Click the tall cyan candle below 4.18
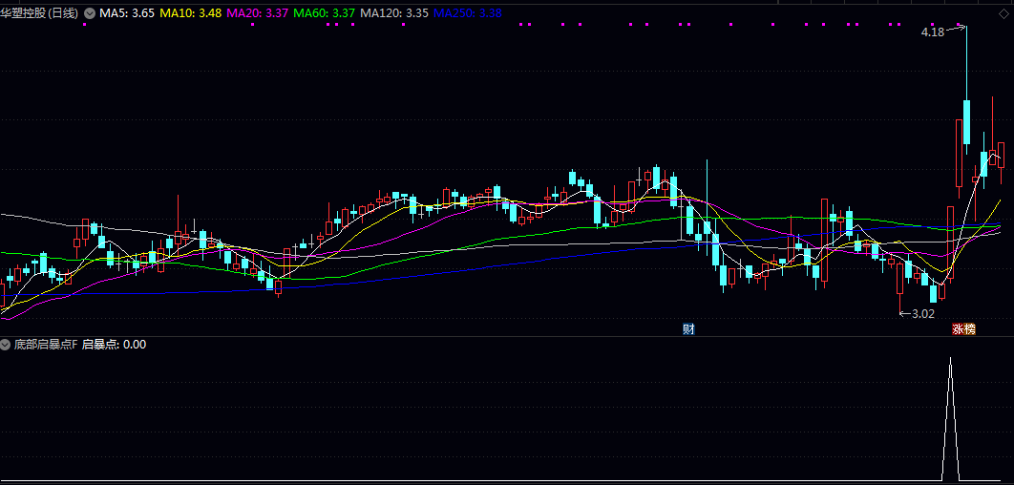The image size is (1014, 485). pos(967,121)
